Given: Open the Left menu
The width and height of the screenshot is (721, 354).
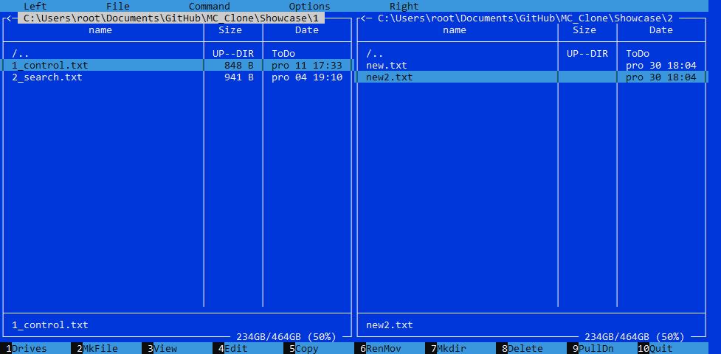Looking at the screenshot, I should pyautogui.click(x=35, y=6).
